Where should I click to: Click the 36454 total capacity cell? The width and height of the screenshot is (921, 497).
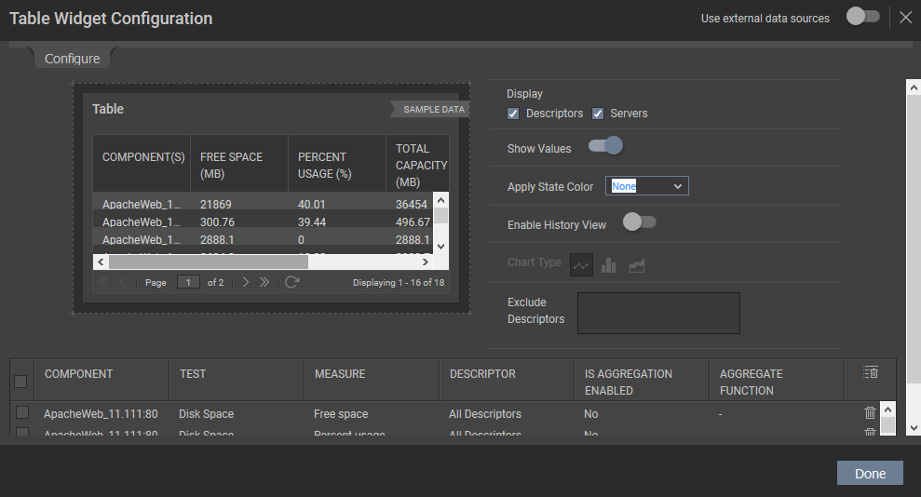coord(412,204)
